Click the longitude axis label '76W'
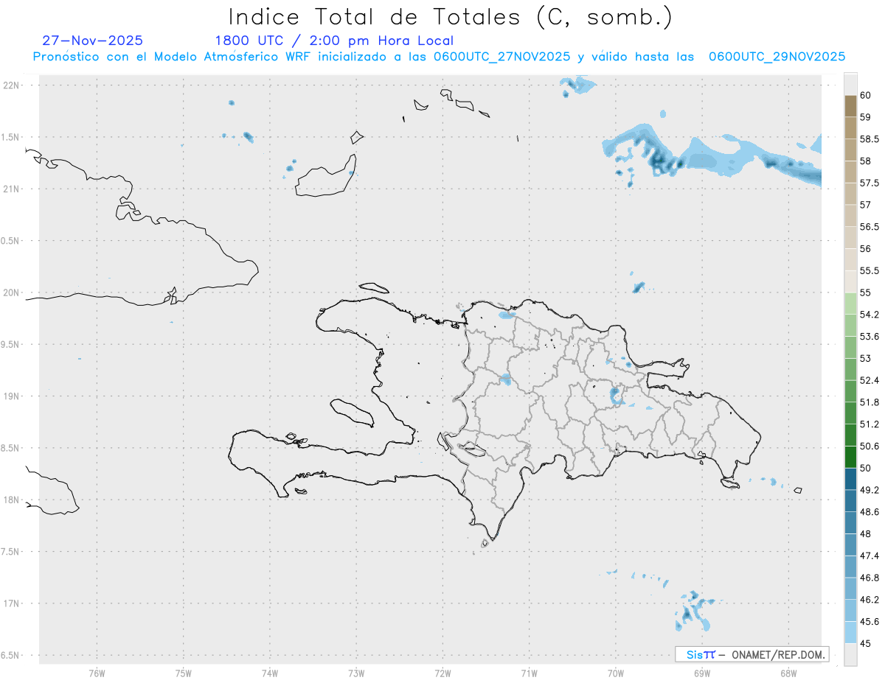Screen dimensions: 885x683 pos(97,673)
